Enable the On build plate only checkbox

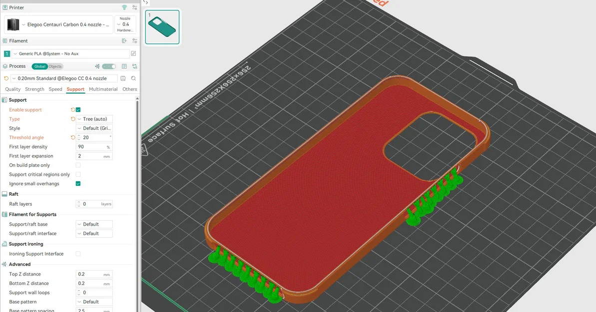78,165
